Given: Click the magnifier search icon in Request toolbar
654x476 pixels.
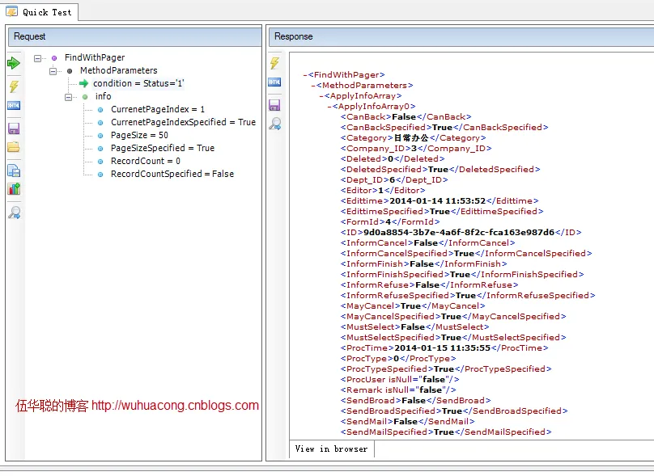Looking at the screenshot, I should (x=14, y=213).
